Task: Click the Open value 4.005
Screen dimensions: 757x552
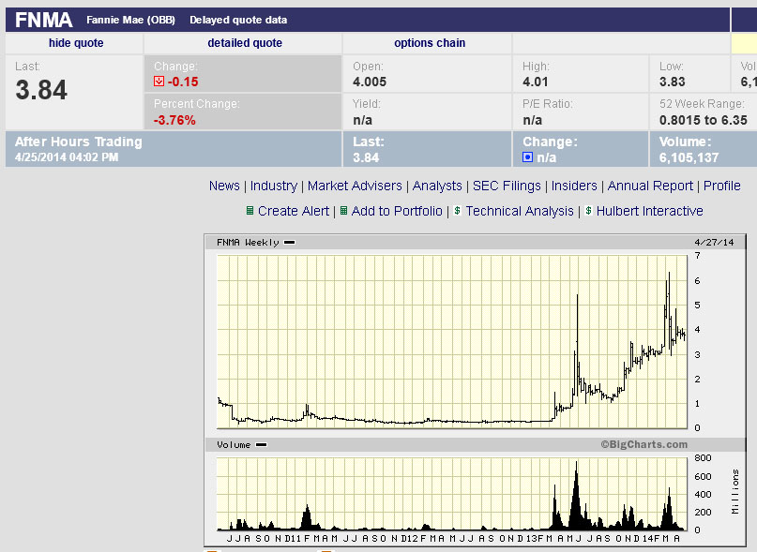Action: [370, 82]
